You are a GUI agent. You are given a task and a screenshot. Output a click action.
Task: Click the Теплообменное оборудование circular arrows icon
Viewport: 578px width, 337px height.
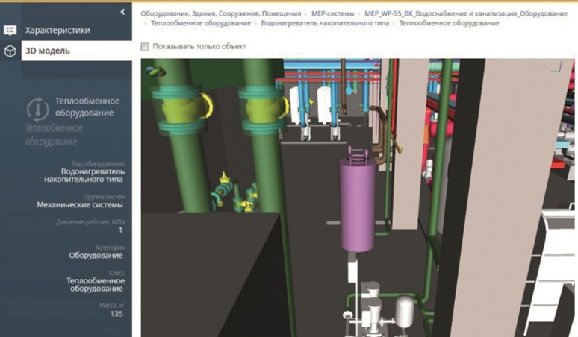coord(37,109)
